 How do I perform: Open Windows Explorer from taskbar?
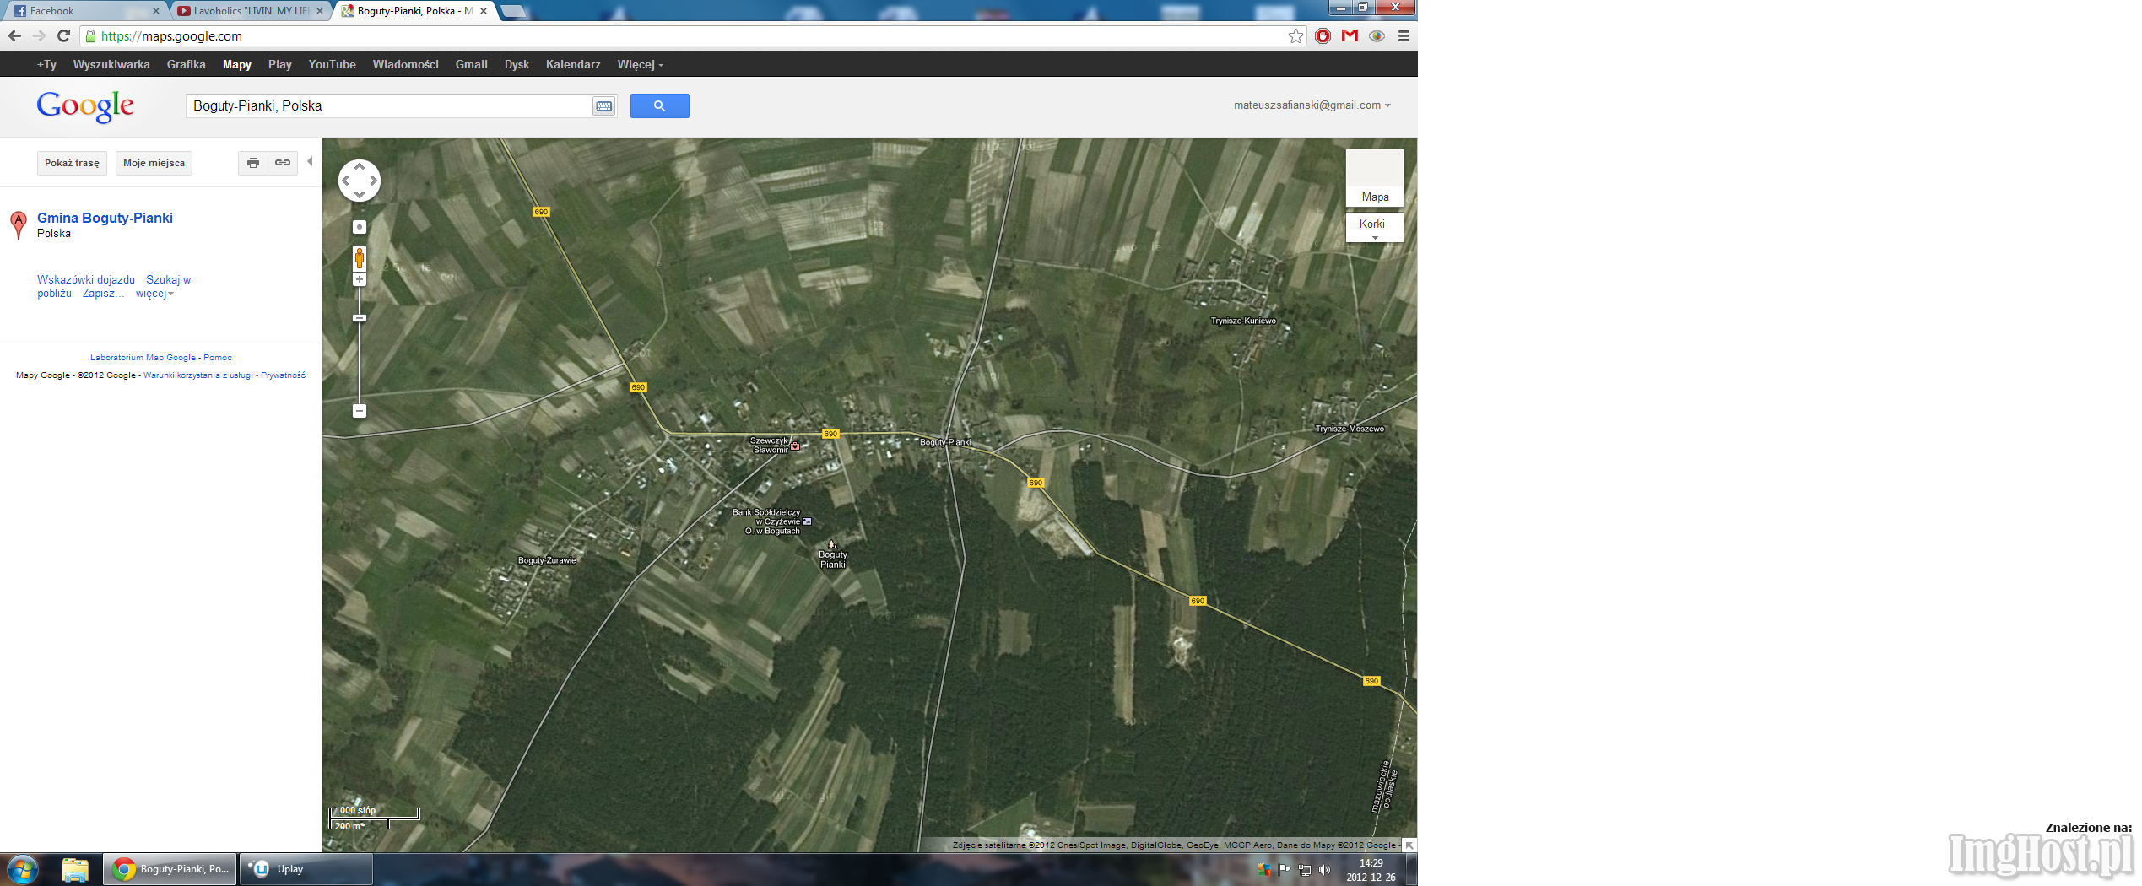(x=75, y=869)
